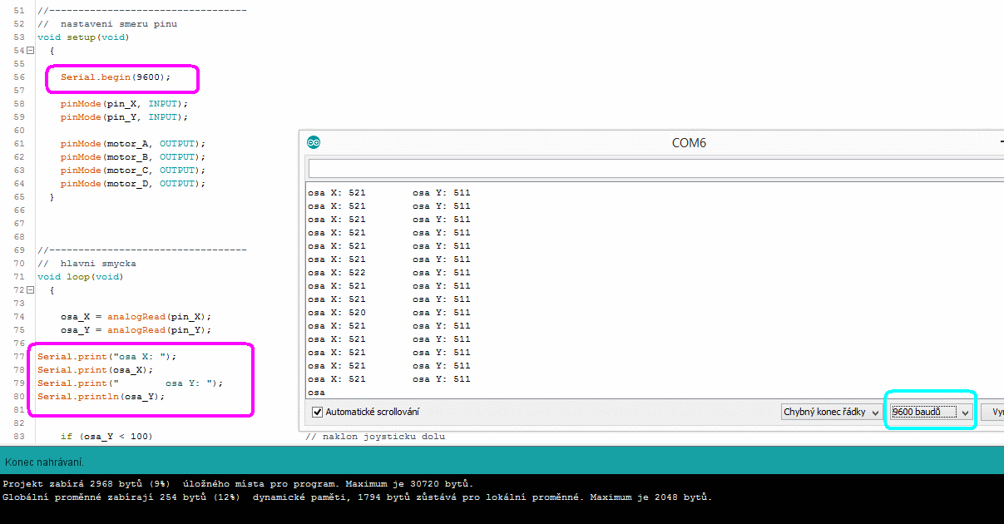
Task: Collapse the loop function fold marker
Action: point(30,290)
